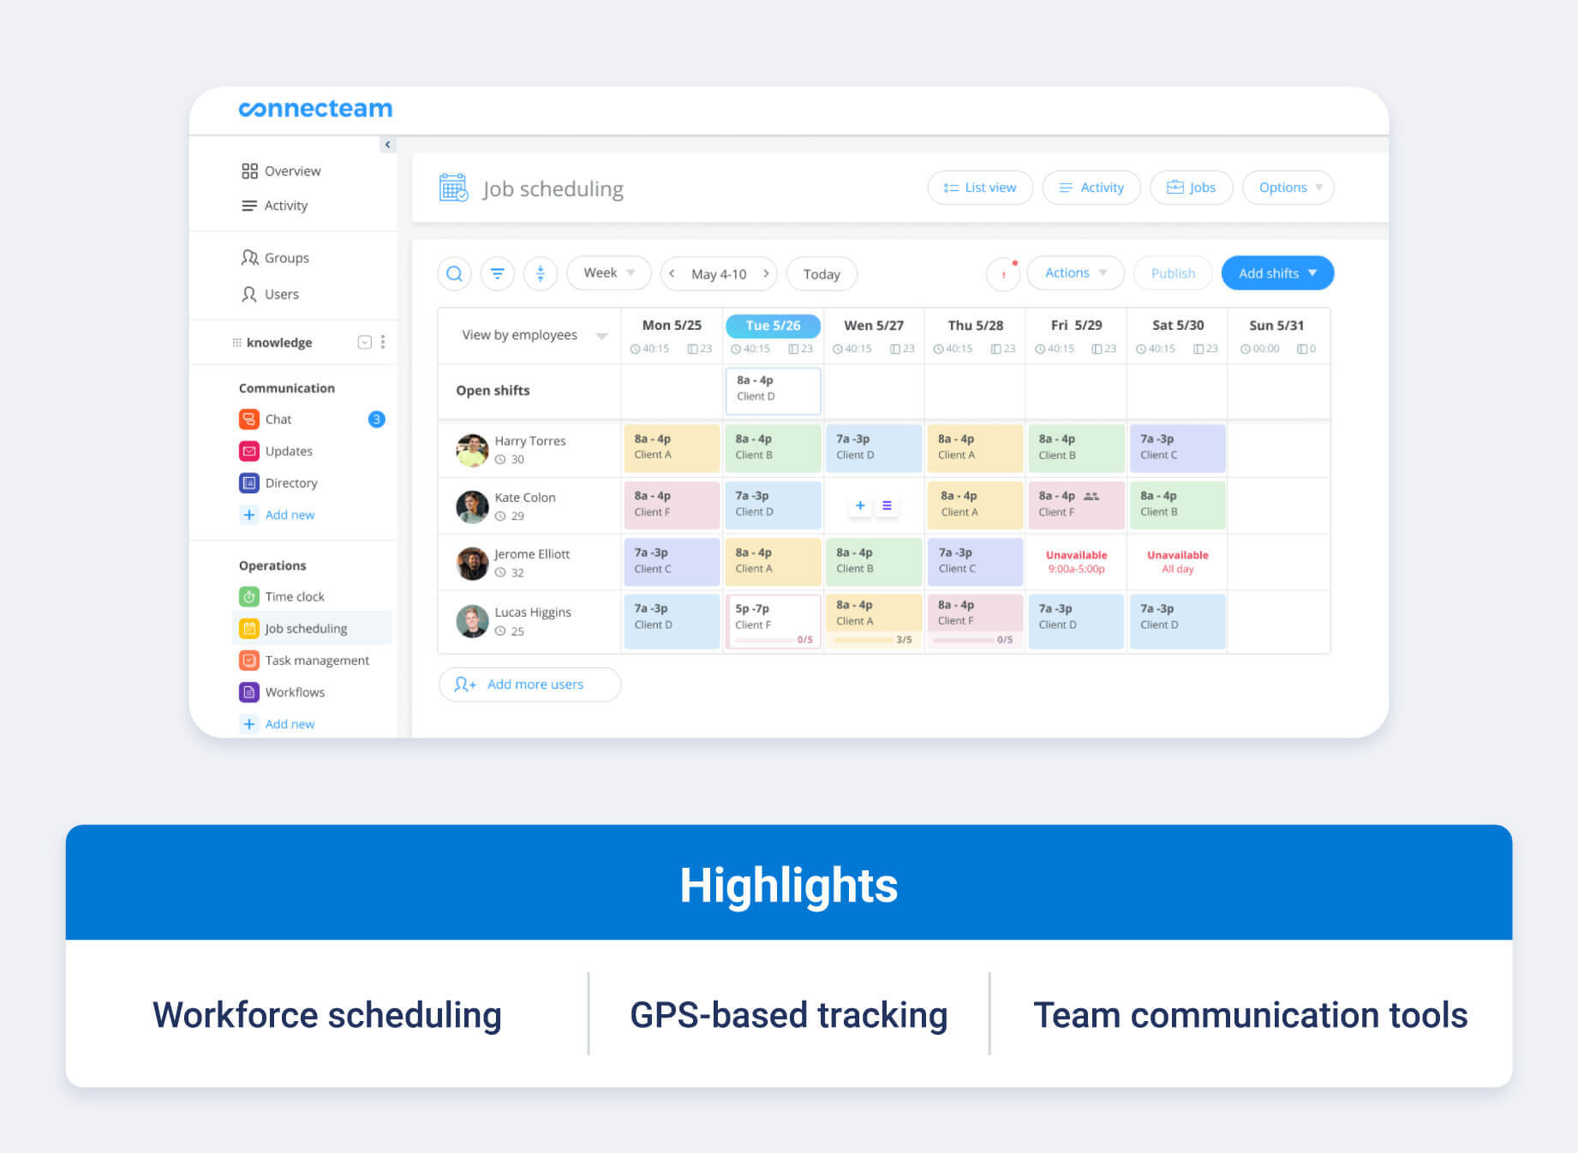The image size is (1578, 1153).
Task: Open the Client D open shift
Action: pyautogui.click(x=773, y=391)
